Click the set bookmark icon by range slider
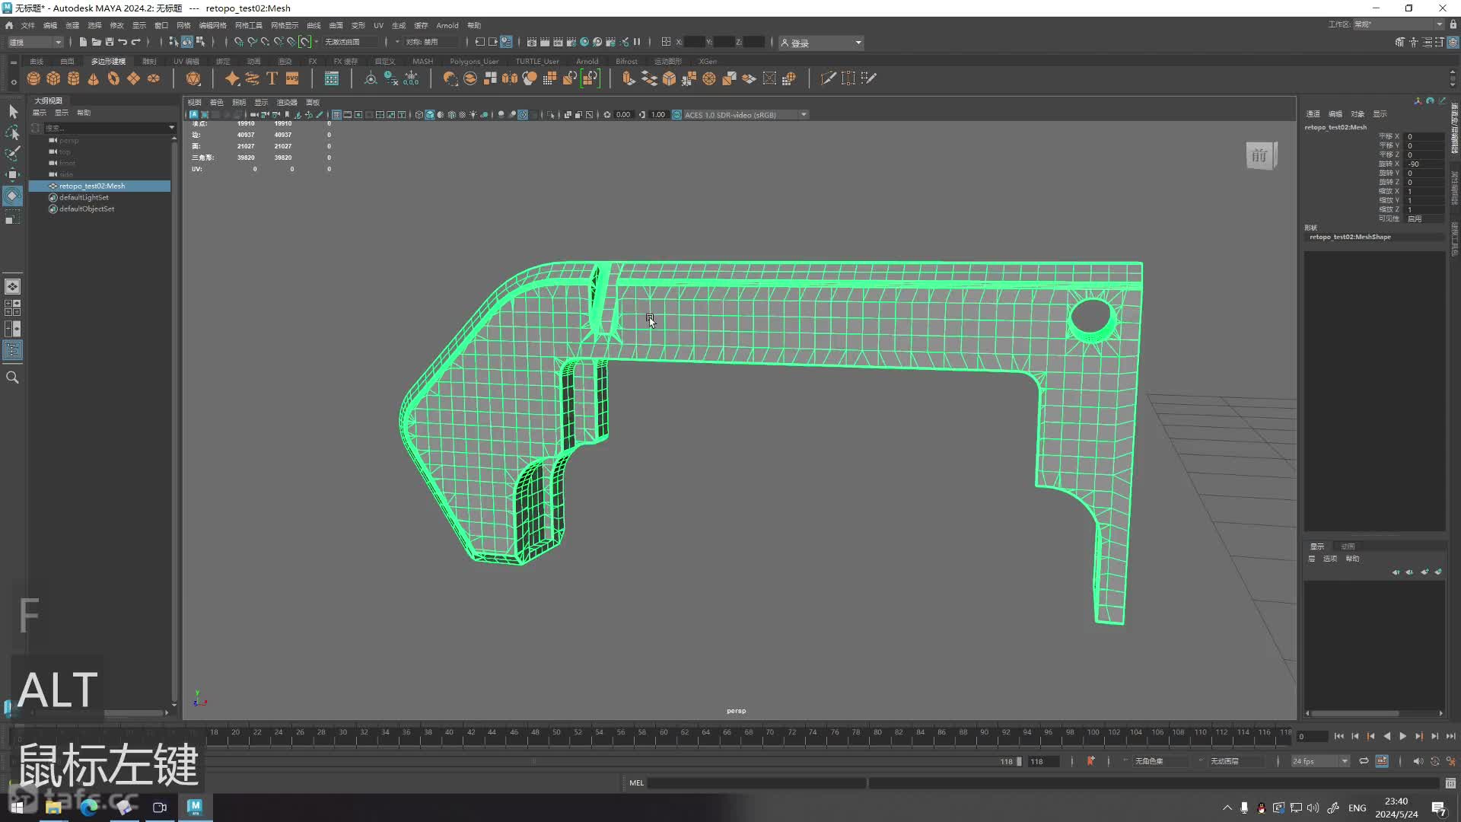The image size is (1461, 822). 1090,761
